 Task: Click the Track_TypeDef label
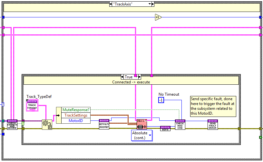pyautogui.click(x=39, y=97)
